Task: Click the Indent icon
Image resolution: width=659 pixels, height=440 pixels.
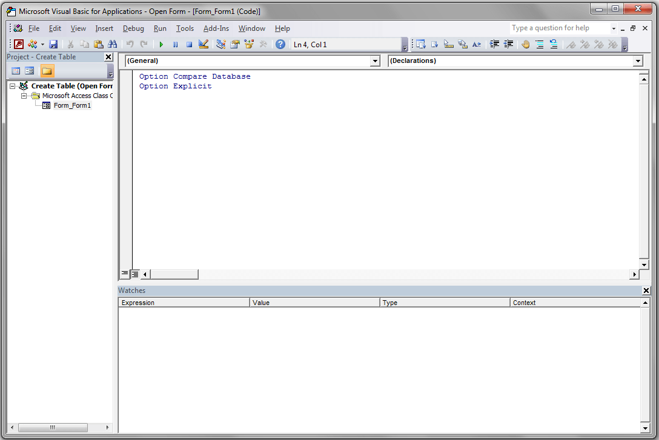Action: tap(494, 44)
